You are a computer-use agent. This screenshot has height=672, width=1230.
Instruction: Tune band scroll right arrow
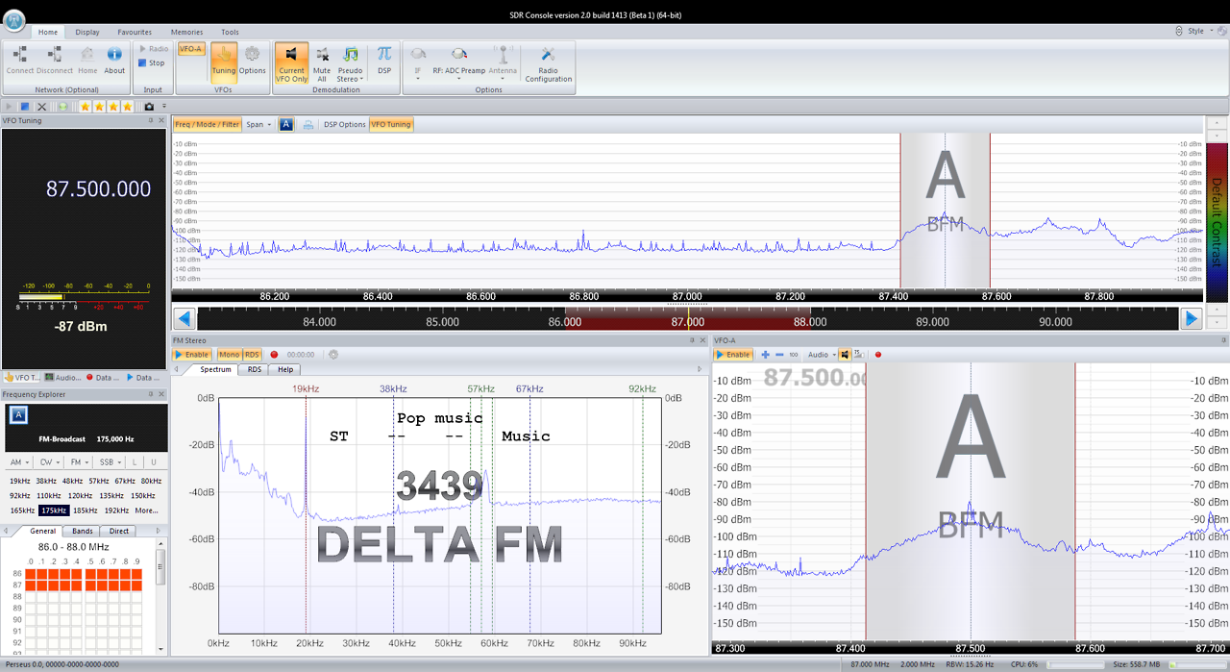[1191, 319]
